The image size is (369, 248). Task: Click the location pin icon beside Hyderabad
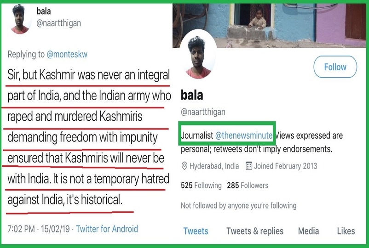click(184, 166)
